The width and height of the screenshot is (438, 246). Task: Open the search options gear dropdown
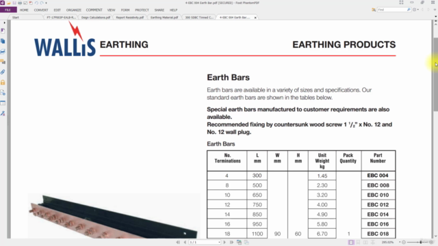point(415,10)
